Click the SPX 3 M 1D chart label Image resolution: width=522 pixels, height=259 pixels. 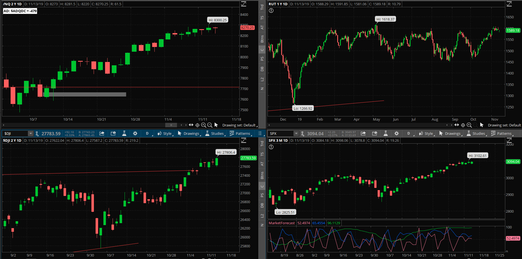(x=278, y=141)
